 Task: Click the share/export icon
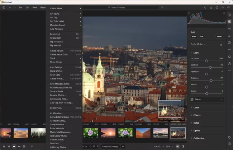[x=211, y=8]
